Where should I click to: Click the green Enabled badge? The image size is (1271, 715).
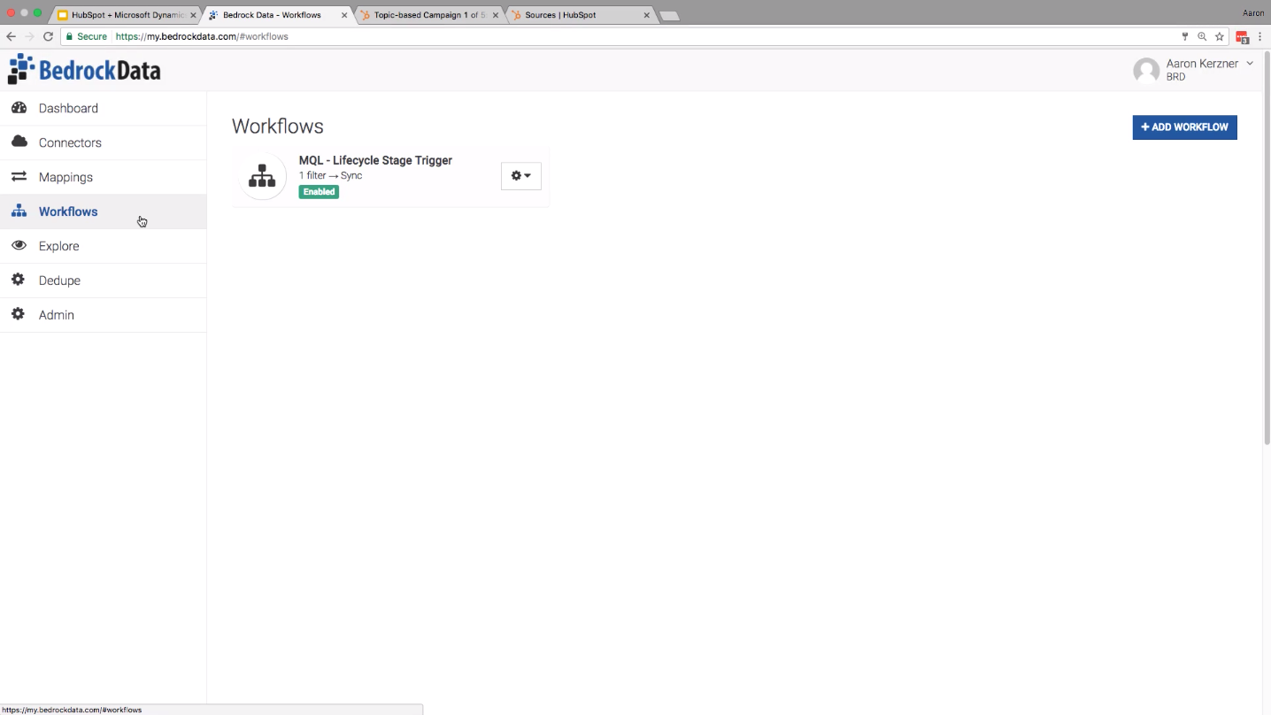(319, 192)
